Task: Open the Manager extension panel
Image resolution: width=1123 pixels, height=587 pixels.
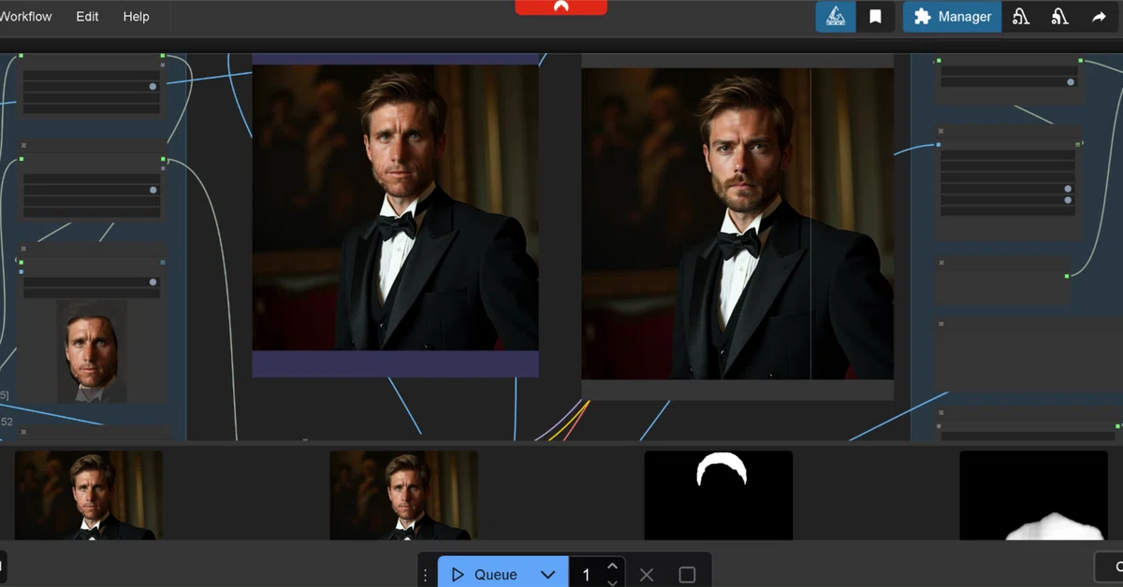Action: click(952, 17)
